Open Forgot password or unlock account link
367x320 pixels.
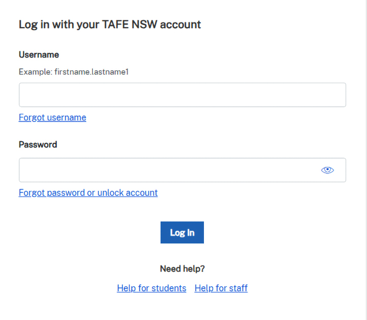point(88,192)
